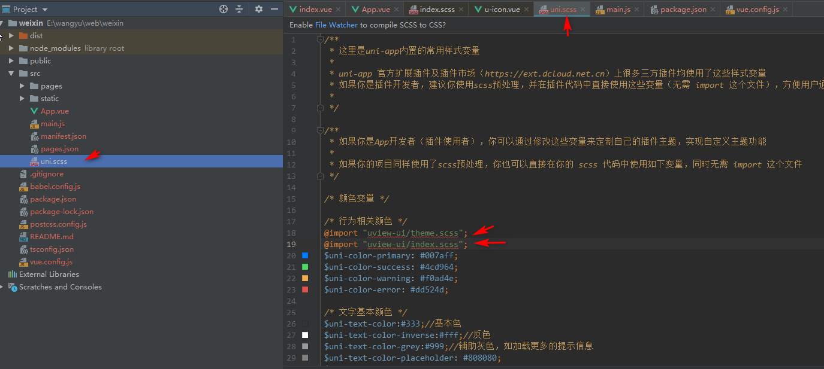The width and height of the screenshot is (824, 369).
Task: Click the Select Opened File crosshair icon
Action: 224,9
